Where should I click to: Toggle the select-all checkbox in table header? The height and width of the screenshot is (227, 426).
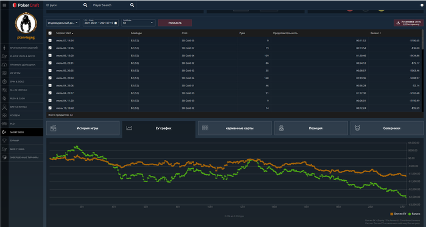pyautogui.click(x=50, y=33)
